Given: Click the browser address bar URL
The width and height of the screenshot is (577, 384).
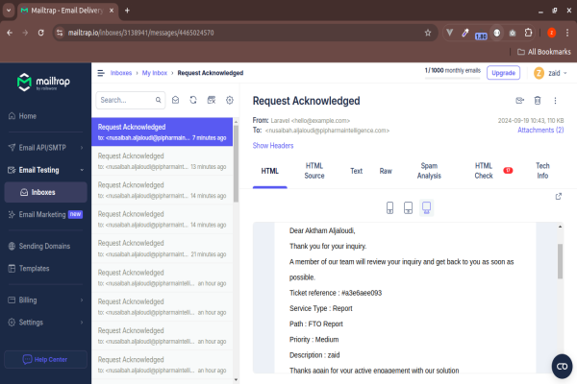Looking at the screenshot, I should pyautogui.click(x=140, y=33).
